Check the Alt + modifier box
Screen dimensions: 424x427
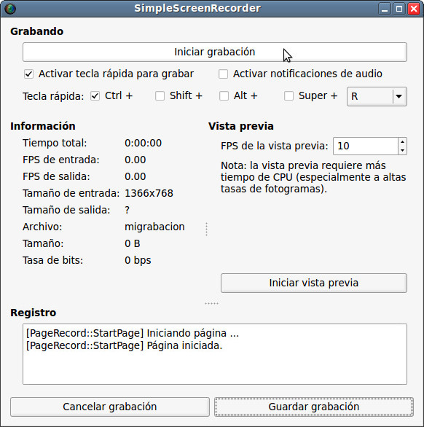tap(224, 96)
